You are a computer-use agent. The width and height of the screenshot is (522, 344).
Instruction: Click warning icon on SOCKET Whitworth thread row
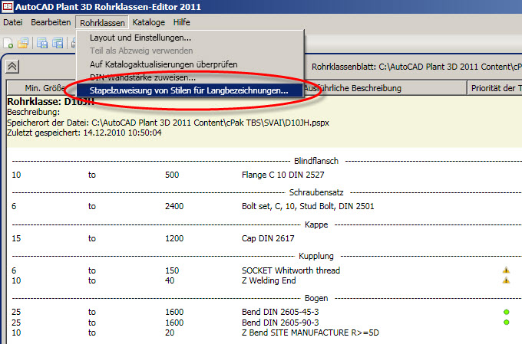(x=506, y=270)
